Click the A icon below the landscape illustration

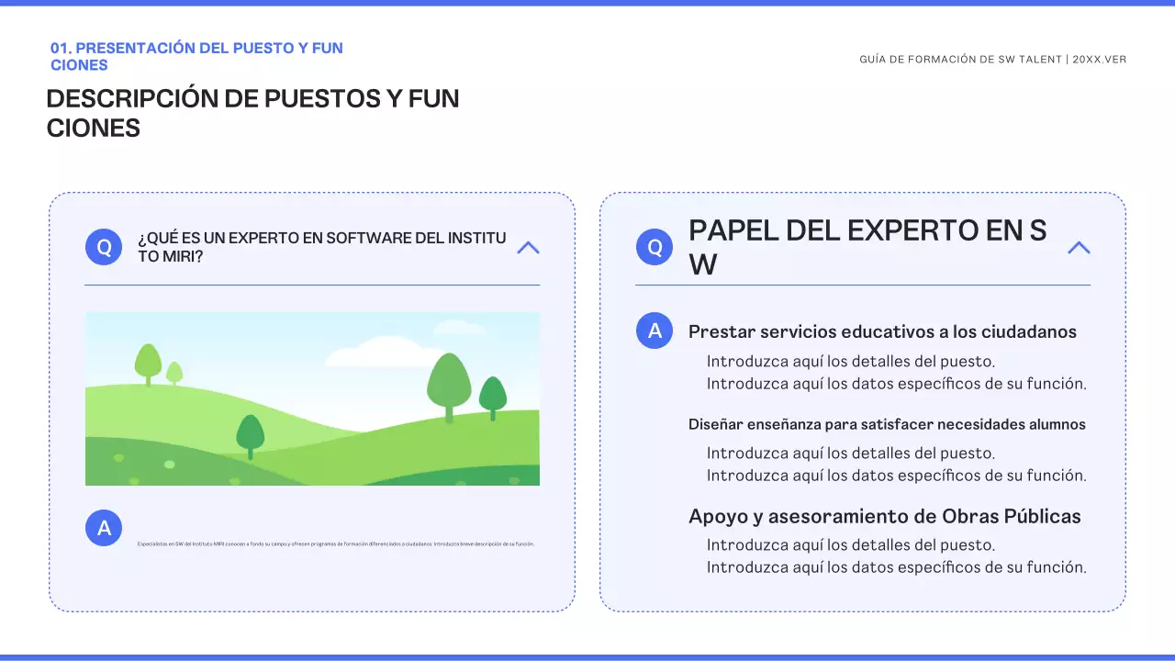pos(104,528)
